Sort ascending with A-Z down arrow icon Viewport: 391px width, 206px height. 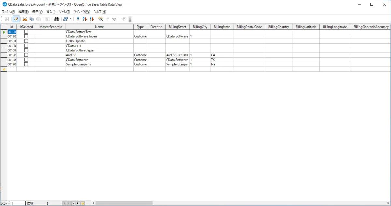point(84,19)
